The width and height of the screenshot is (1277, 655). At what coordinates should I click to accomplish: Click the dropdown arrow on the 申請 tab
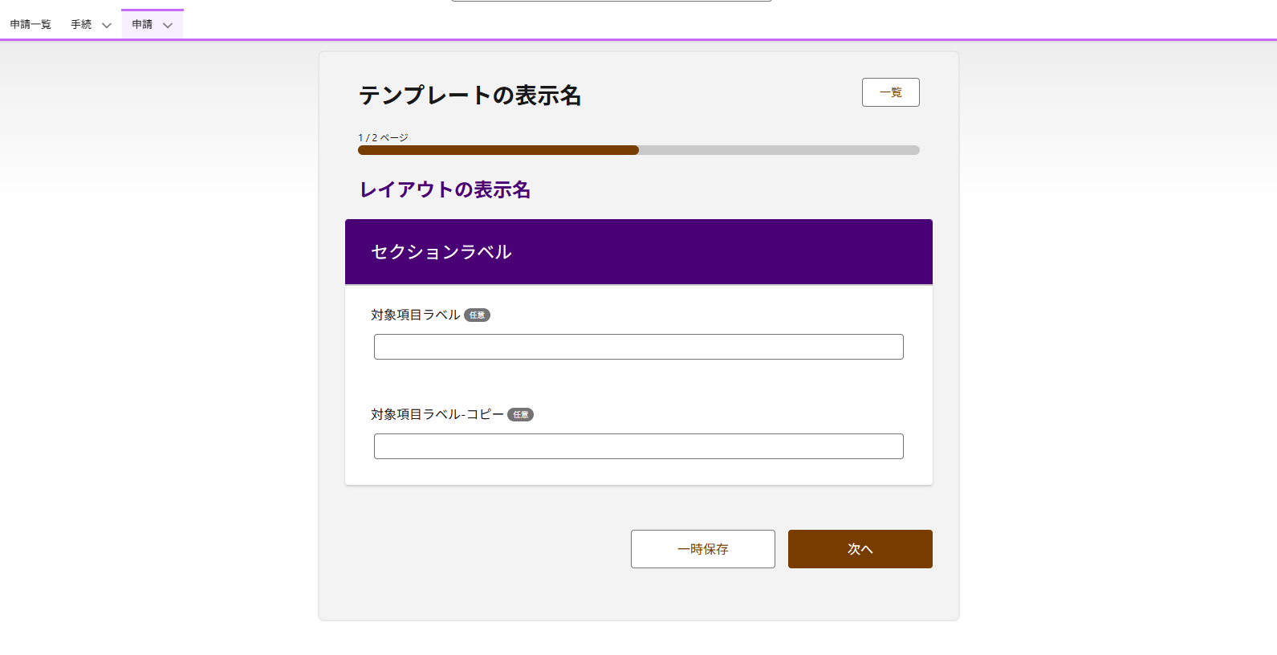pyautogui.click(x=168, y=25)
